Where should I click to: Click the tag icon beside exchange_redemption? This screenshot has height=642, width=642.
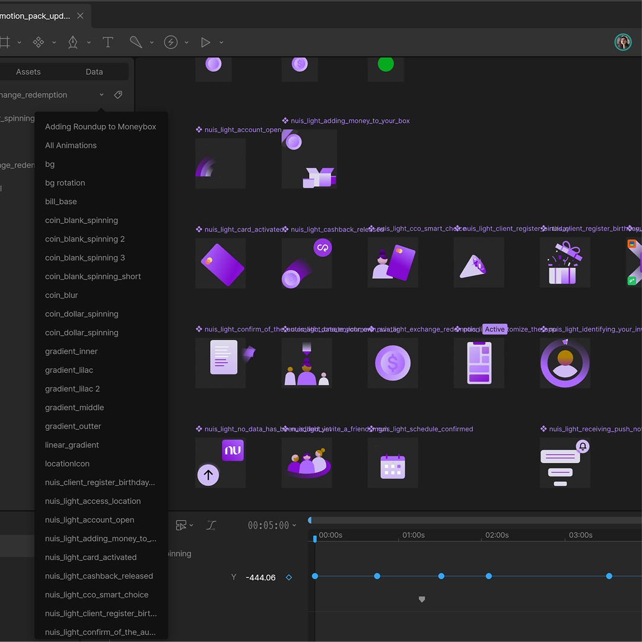tap(118, 94)
